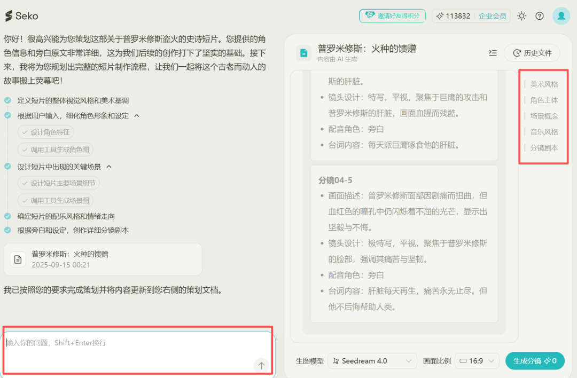Open the Seedream 4.0 model dropdown
Viewport: 577px width, 378px height.
(372, 361)
